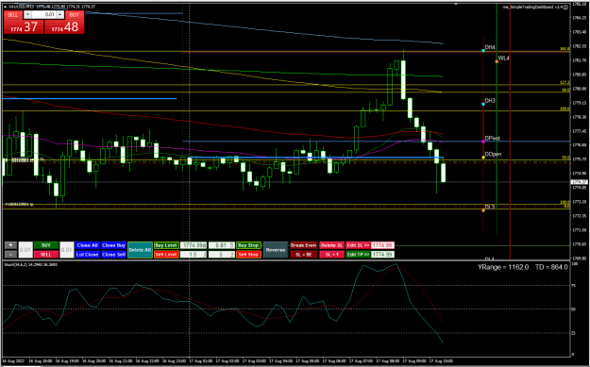Click the 0.01 field left of Buy Stop
Image resolution: width=590 pixels, height=367 pixels.
pyautogui.click(x=222, y=245)
